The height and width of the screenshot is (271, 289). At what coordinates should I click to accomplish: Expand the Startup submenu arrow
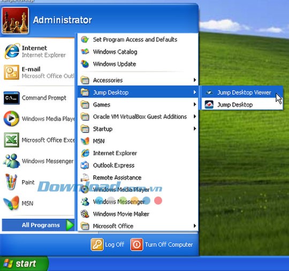[195, 129]
